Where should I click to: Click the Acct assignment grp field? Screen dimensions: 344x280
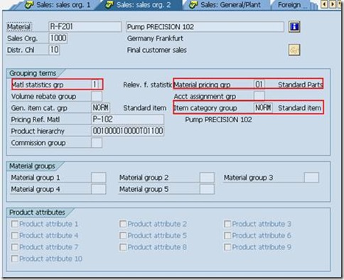coord(259,96)
